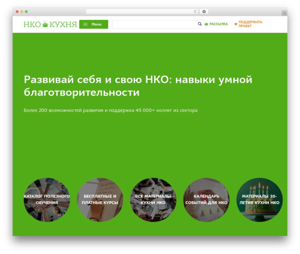Open the НКО Кухня logo homepage link
The width and height of the screenshot is (300, 254).
(50, 25)
